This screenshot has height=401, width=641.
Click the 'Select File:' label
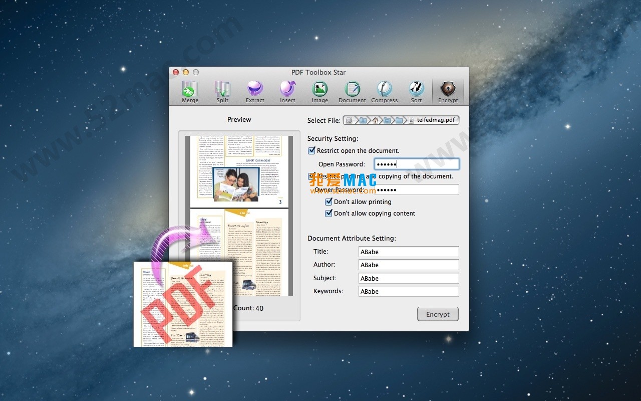(x=324, y=120)
